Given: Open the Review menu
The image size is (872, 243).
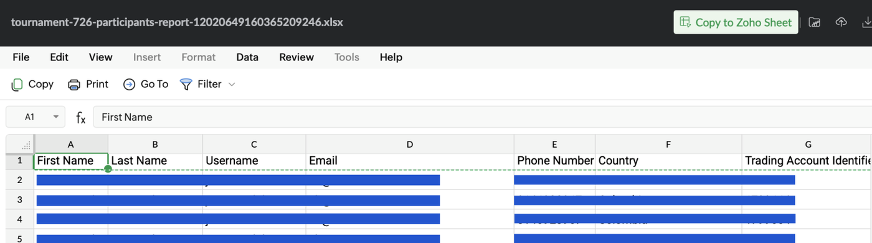Looking at the screenshot, I should coord(296,57).
